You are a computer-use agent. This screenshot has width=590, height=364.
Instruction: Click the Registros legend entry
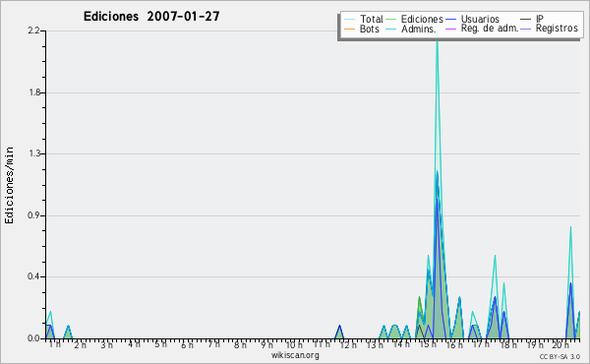pyautogui.click(x=550, y=29)
